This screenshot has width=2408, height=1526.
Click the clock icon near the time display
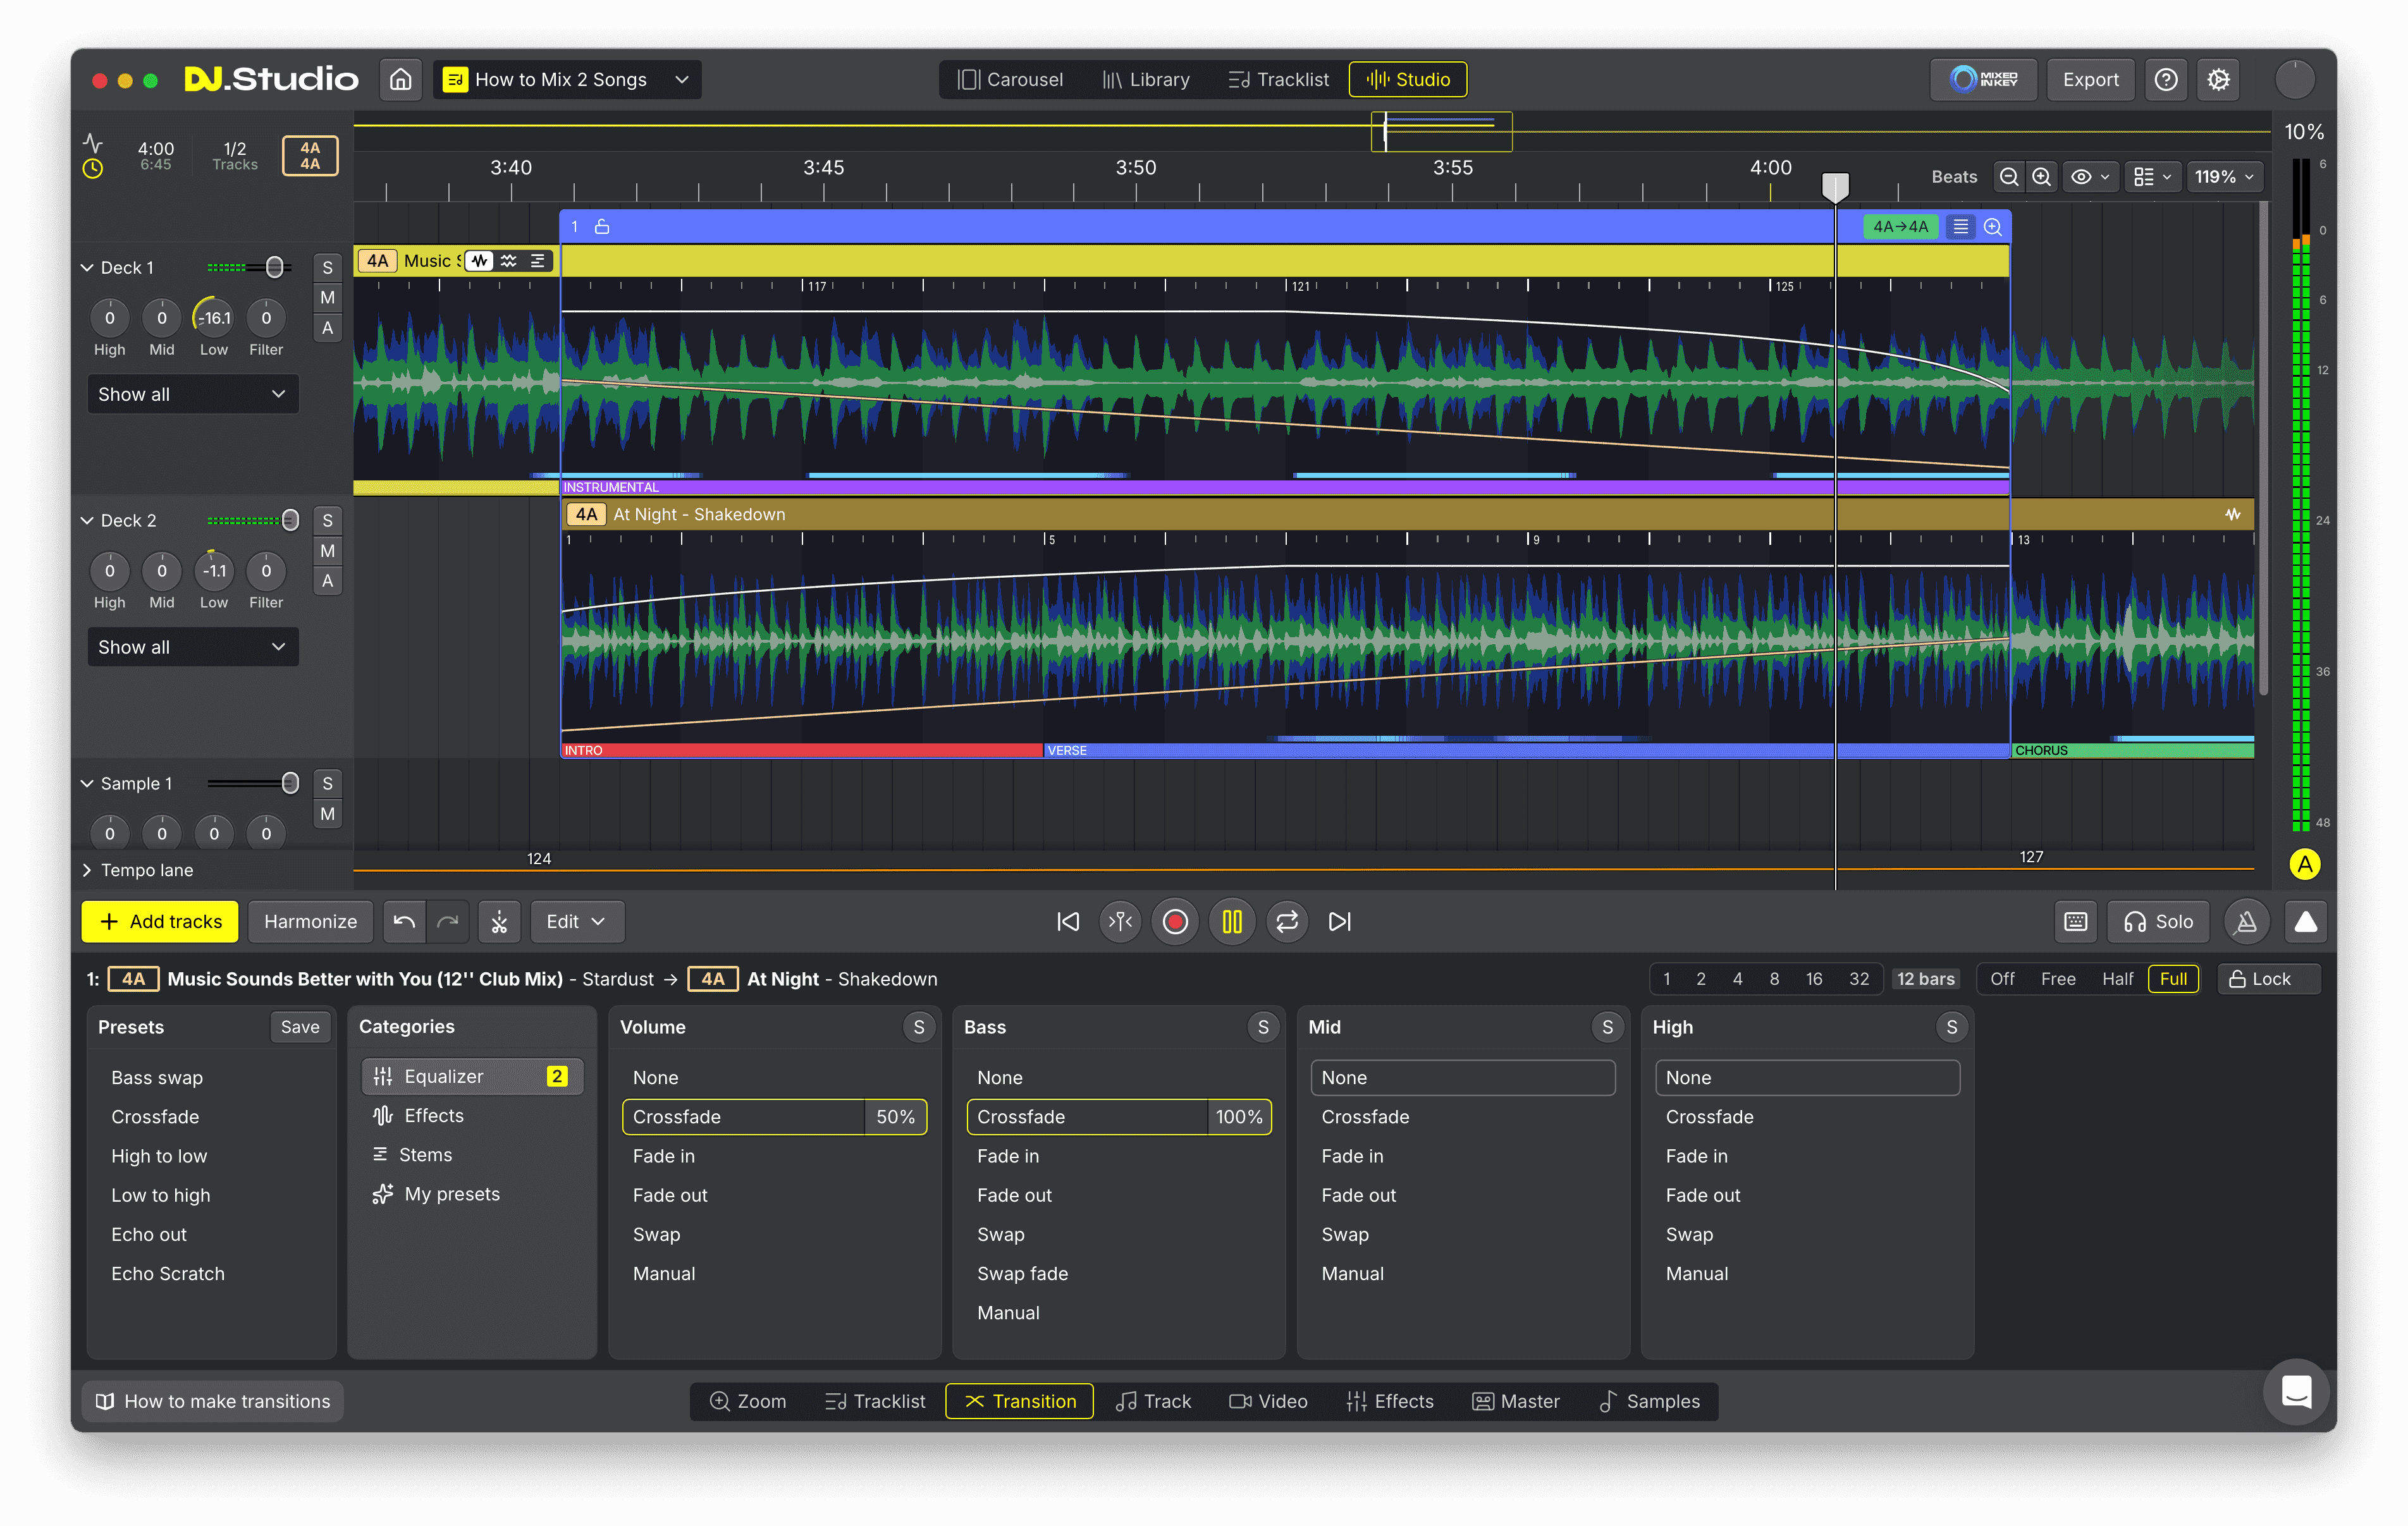[92, 168]
